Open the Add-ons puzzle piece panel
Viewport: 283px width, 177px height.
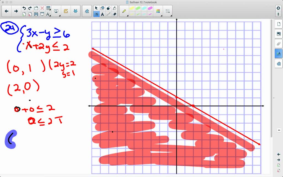[279, 63]
